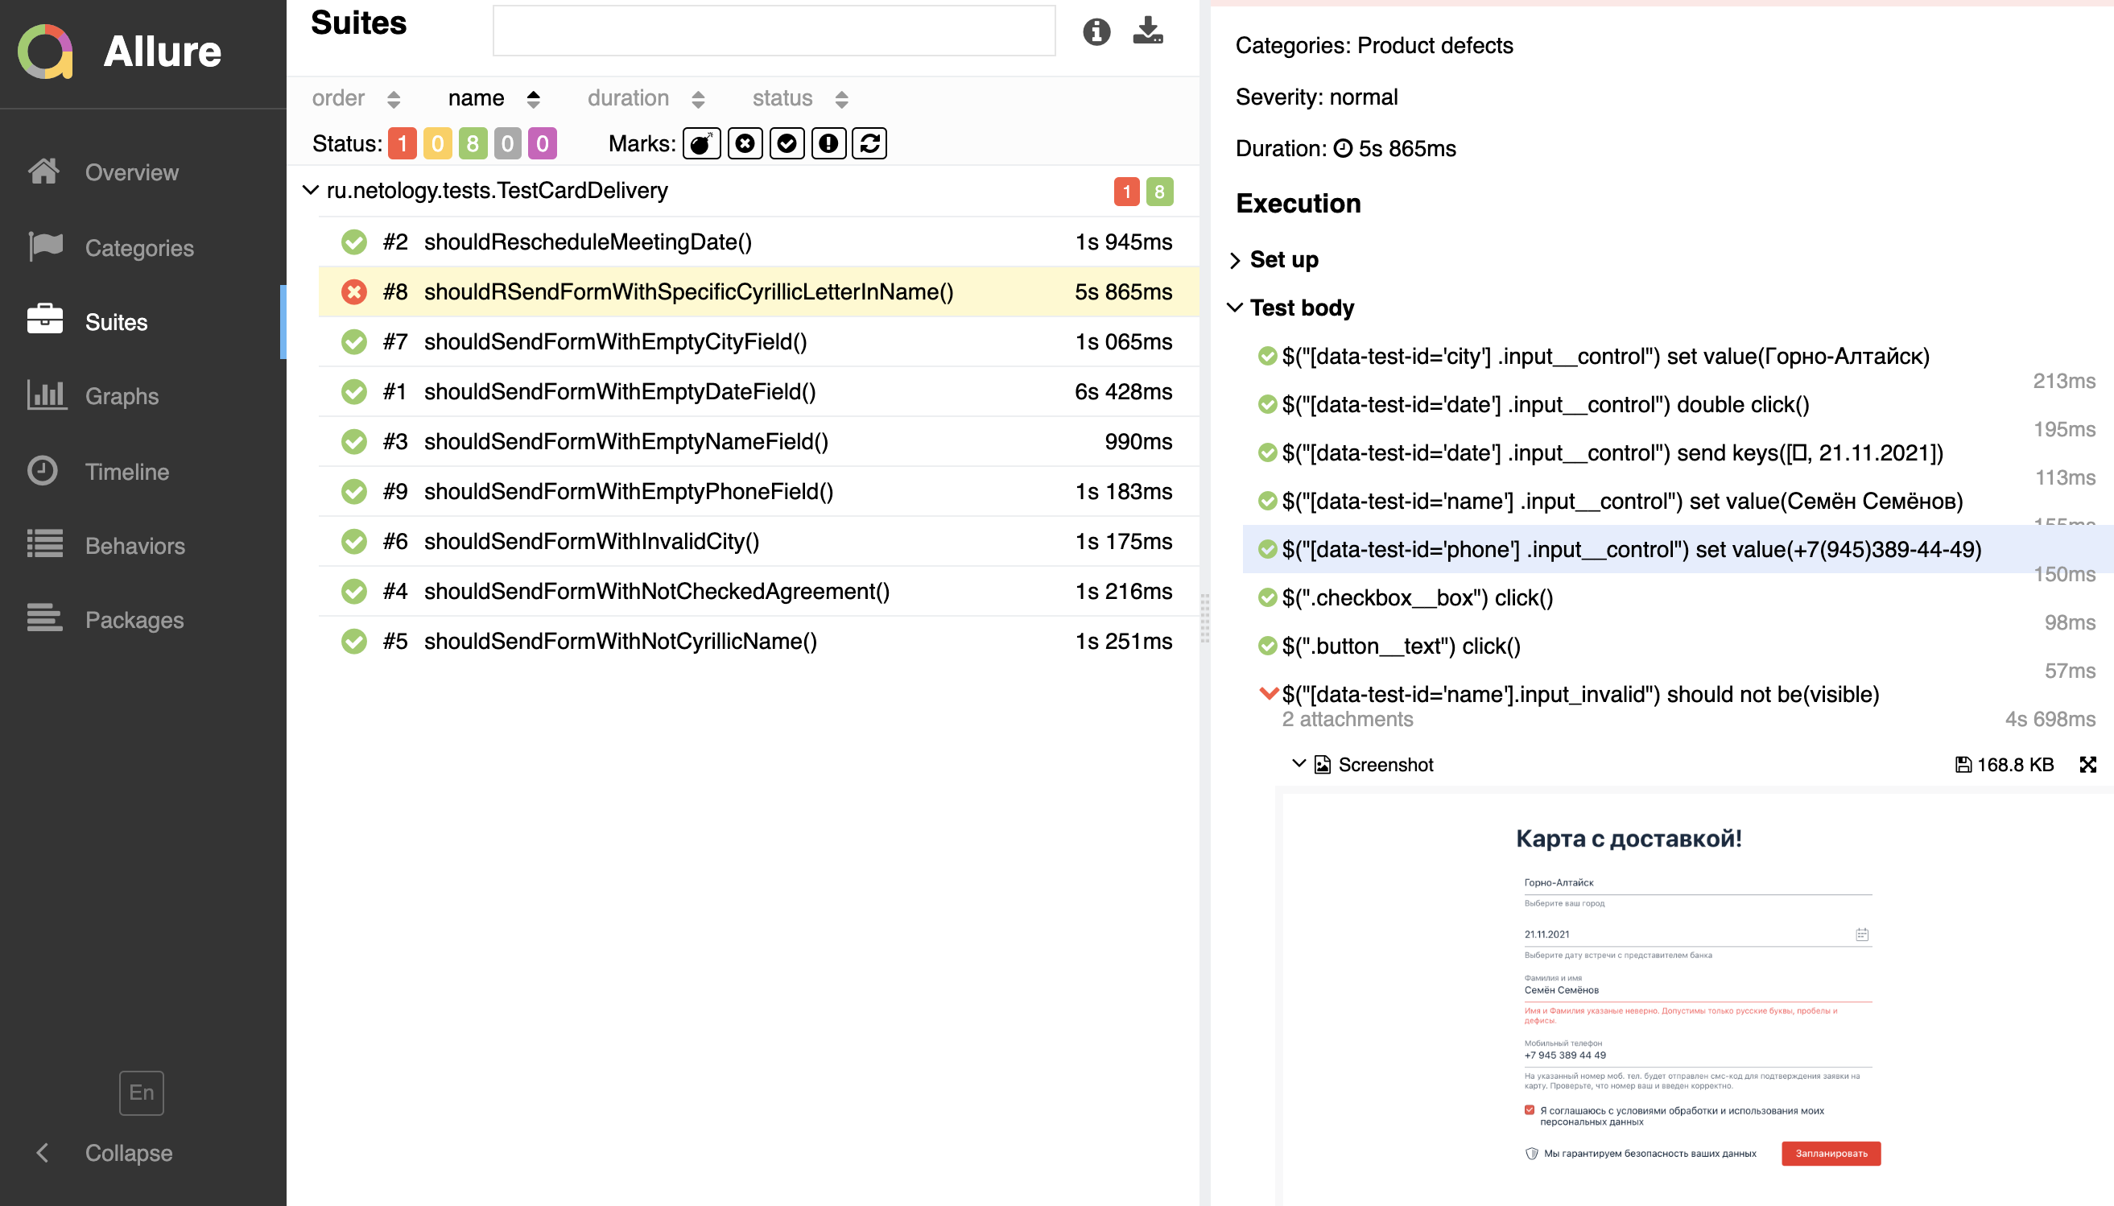Click the failed status icon of test #8
Screen dimensions: 2114x1206
[x=354, y=291]
